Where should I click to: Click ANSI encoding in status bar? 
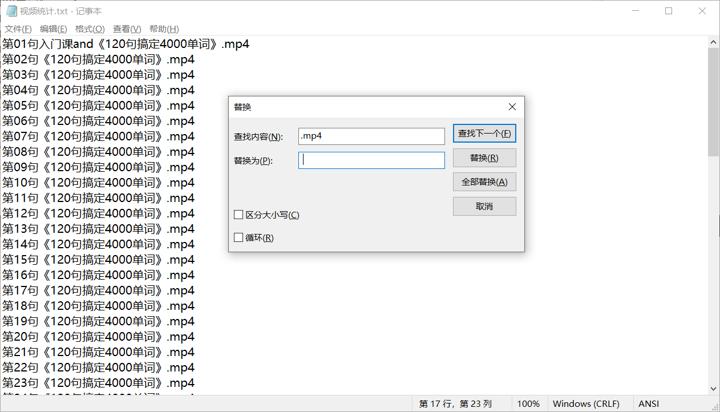[649, 403]
